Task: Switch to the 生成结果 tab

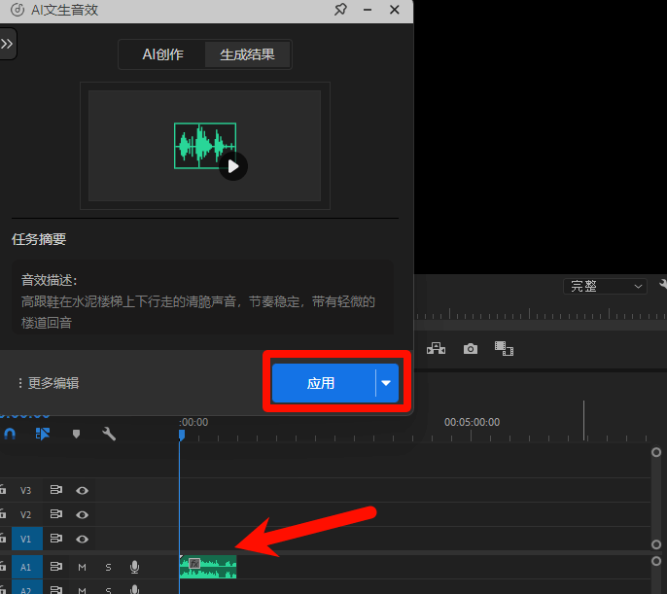Action: point(247,54)
